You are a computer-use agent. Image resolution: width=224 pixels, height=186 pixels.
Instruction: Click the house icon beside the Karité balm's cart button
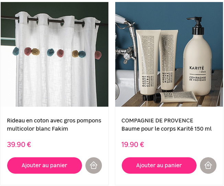[208, 165]
